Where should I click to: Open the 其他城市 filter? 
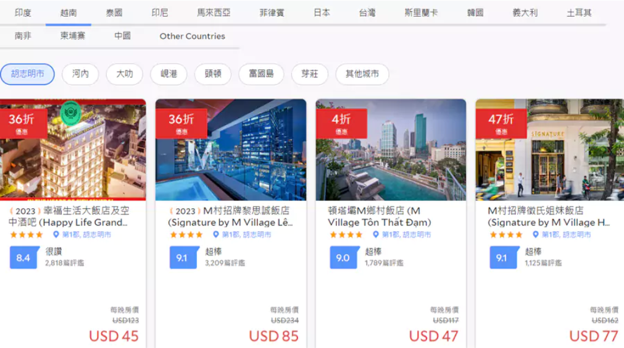pos(362,74)
